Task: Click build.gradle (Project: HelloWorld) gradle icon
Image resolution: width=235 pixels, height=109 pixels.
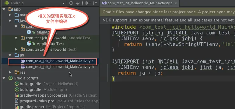Action: [17, 84]
